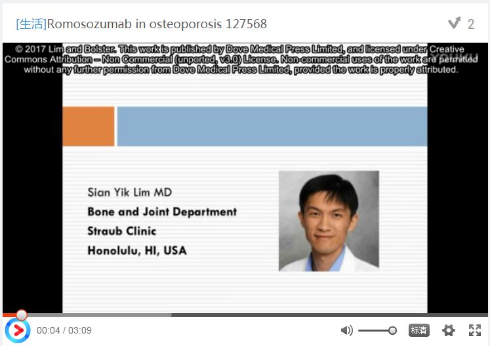Viewport: 490px width, 346px height.
Task: Click the volume slider handle
Action: (x=392, y=330)
